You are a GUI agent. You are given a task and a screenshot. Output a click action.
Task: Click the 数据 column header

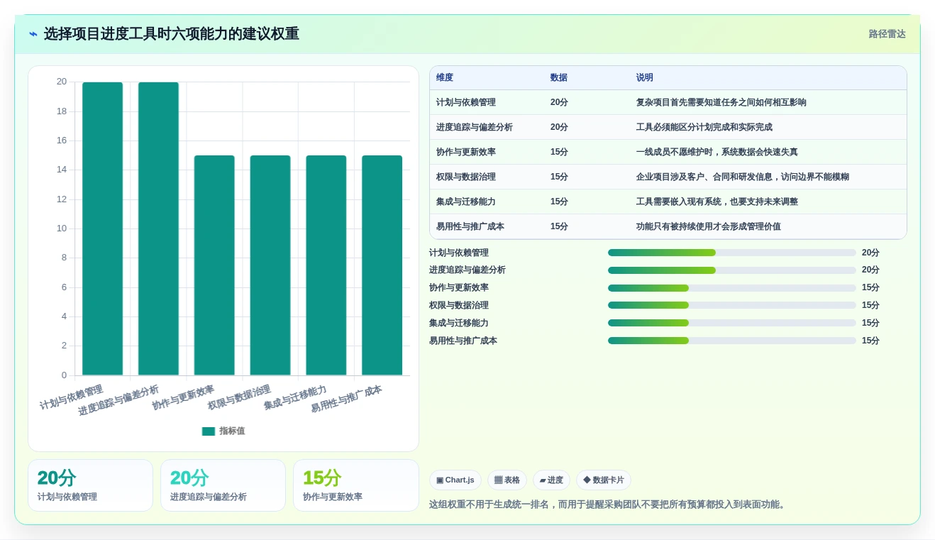pyautogui.click(x=559, y=78)
